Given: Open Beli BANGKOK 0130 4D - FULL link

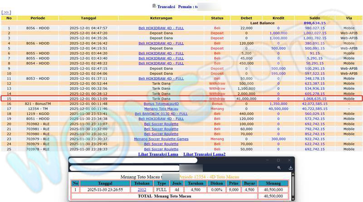Looking at the screenshot, I should [x=161, y=114].
